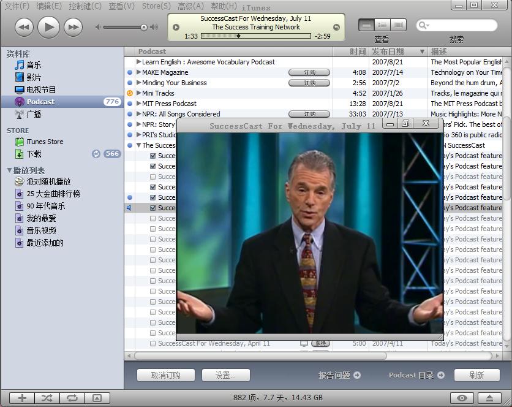This screenshot has height=407, width=512.
Task: Switch to Cover Flow view mode
Action: [398, 25]
